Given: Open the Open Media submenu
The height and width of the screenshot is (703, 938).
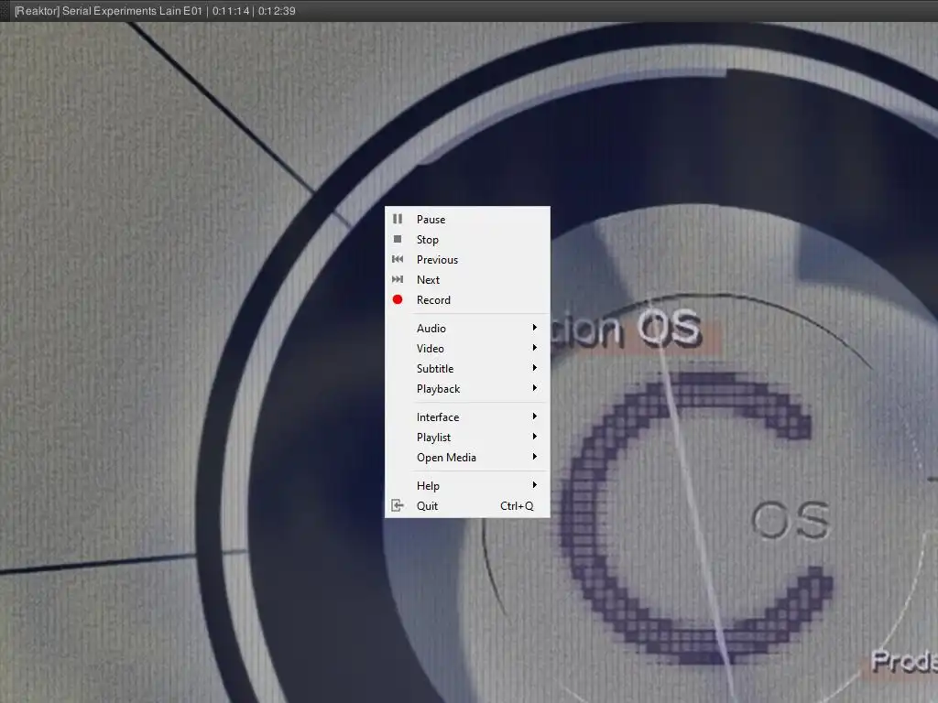Looking at the screenshot, I should pos(467,458).
